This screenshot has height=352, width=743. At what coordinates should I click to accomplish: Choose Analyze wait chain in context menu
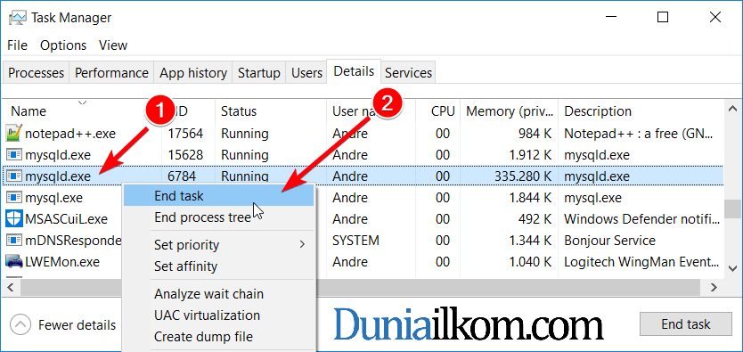point(219,294)
